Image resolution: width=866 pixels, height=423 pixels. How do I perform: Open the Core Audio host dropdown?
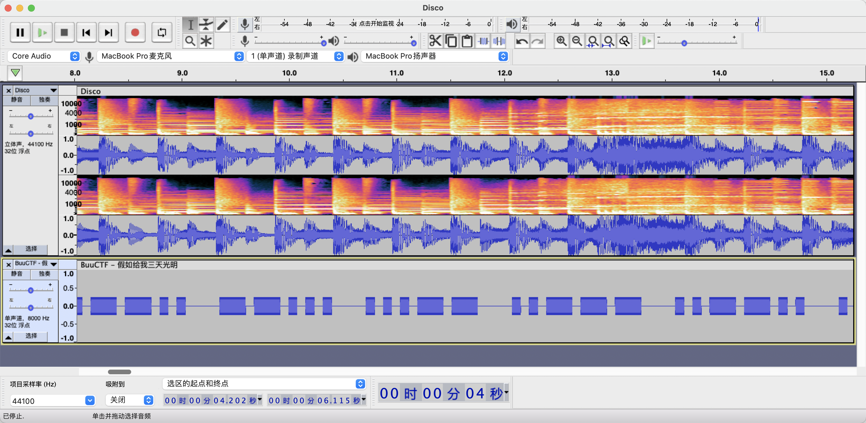[44, 56]
